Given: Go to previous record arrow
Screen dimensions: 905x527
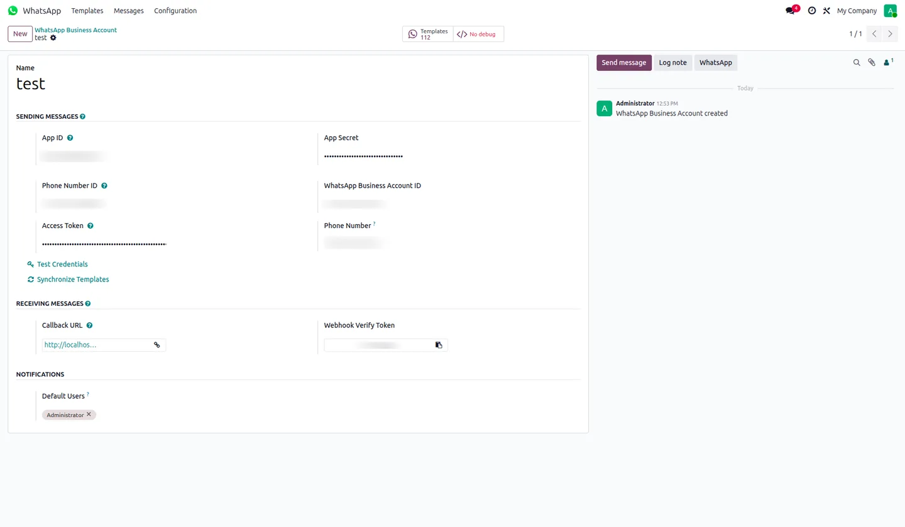Looking at the screenshot, I should [x=874, y=34].
